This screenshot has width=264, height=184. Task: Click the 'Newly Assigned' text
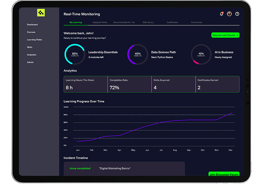223,57
